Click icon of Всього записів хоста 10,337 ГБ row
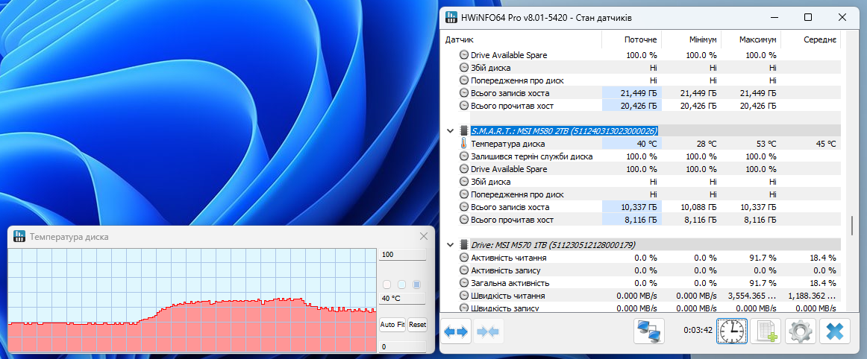 click(464, 207)
